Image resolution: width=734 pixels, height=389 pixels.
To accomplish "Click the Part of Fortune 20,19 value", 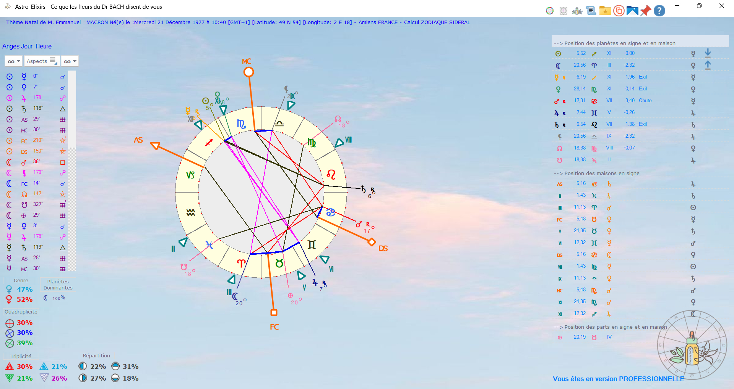I will (x=580, y=337).
